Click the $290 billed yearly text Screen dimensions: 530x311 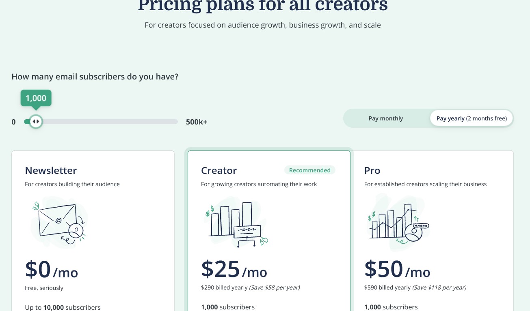click(224, 287)
